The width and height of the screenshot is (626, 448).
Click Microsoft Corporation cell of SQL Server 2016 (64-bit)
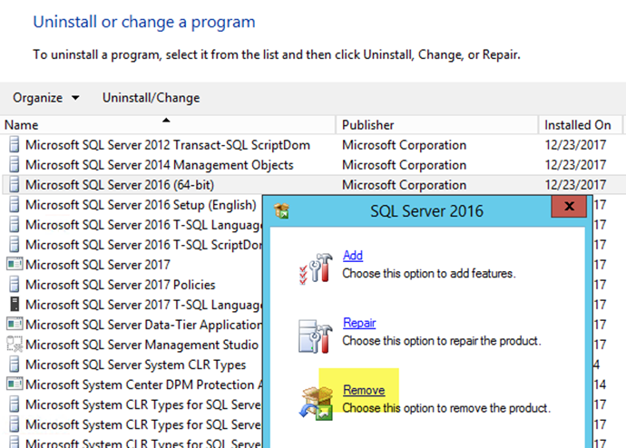point(404,185)
